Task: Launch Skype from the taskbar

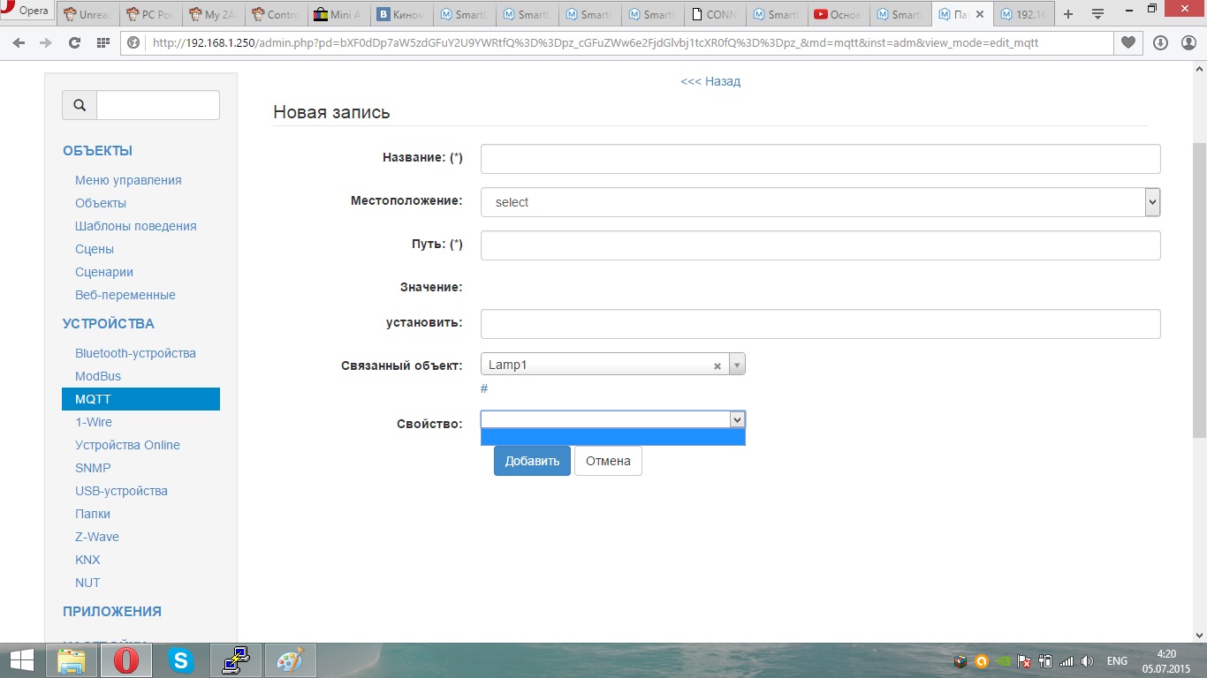Action: (x=181, y=660)
